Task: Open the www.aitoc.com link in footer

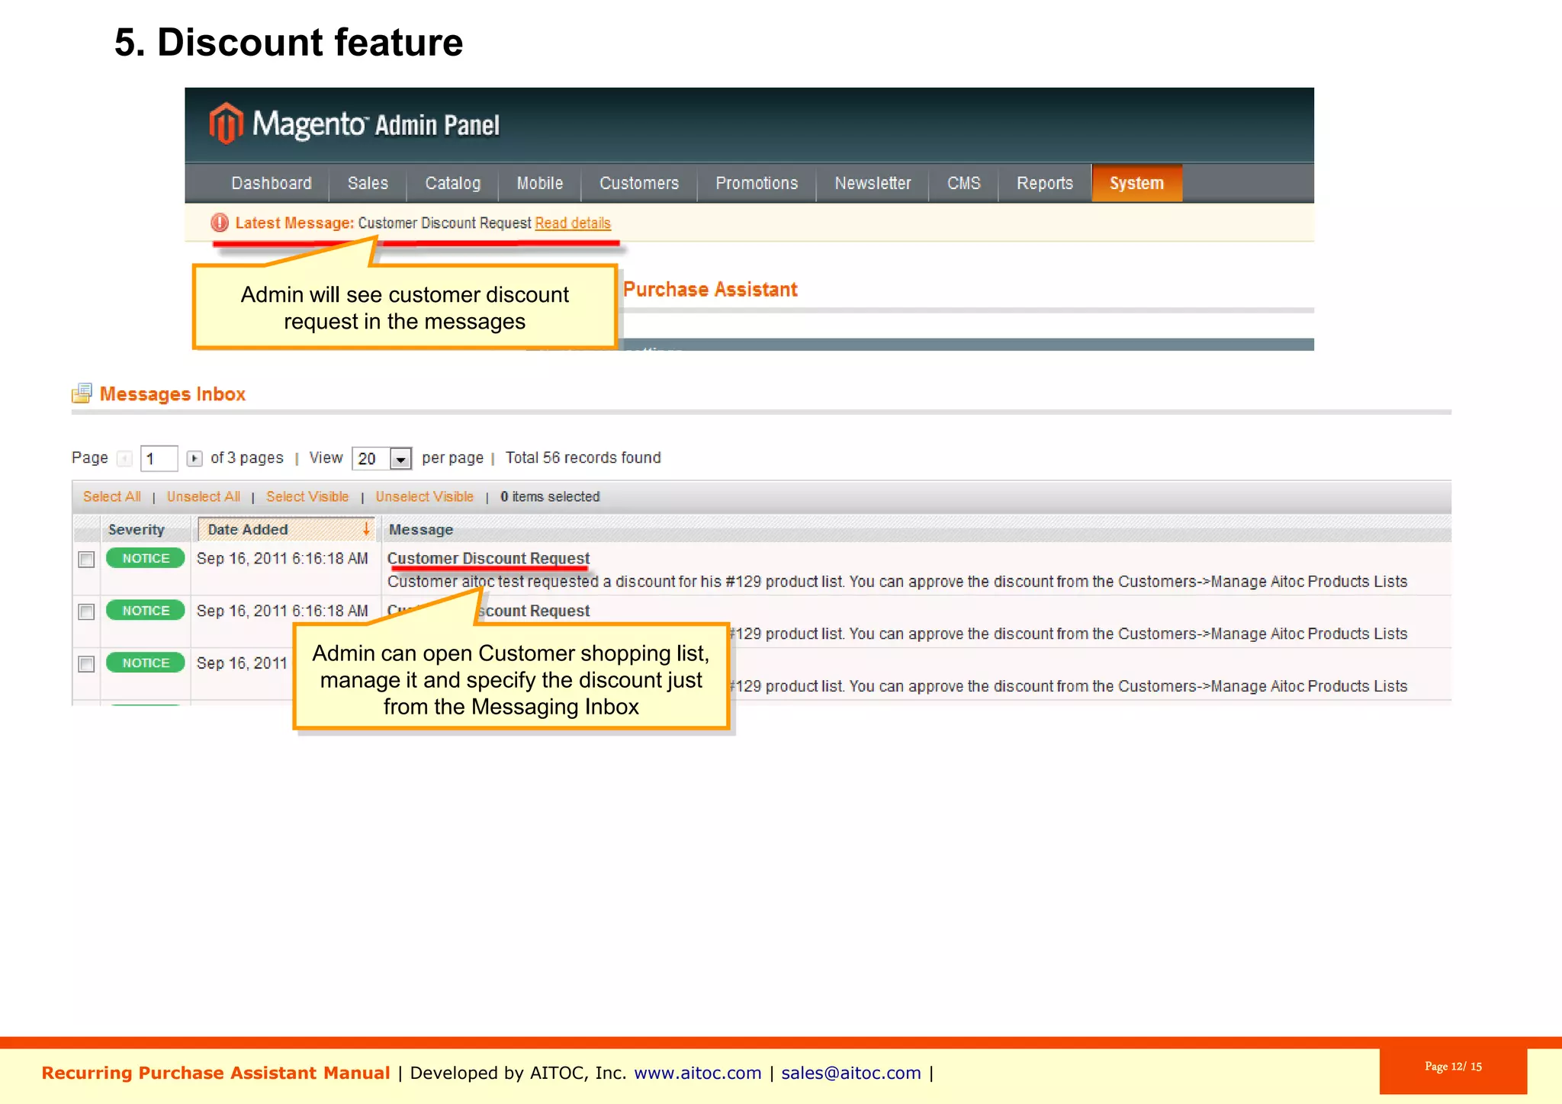Action: (698, 1073)
